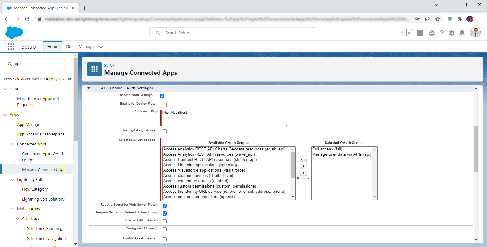Click the Trailhead guidance icon
The height and width of the screenshot is (247, 487).
pos(432,33)
